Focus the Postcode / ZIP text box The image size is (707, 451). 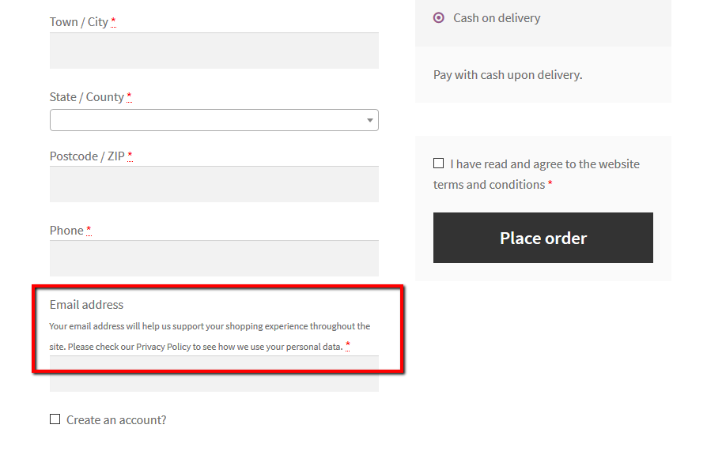point(214,184)
